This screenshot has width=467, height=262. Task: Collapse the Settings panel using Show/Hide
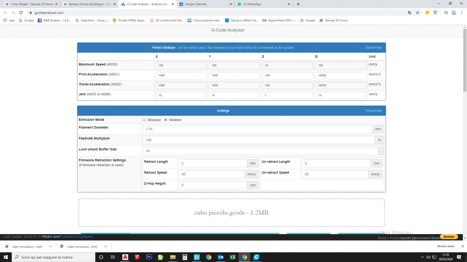373,111
